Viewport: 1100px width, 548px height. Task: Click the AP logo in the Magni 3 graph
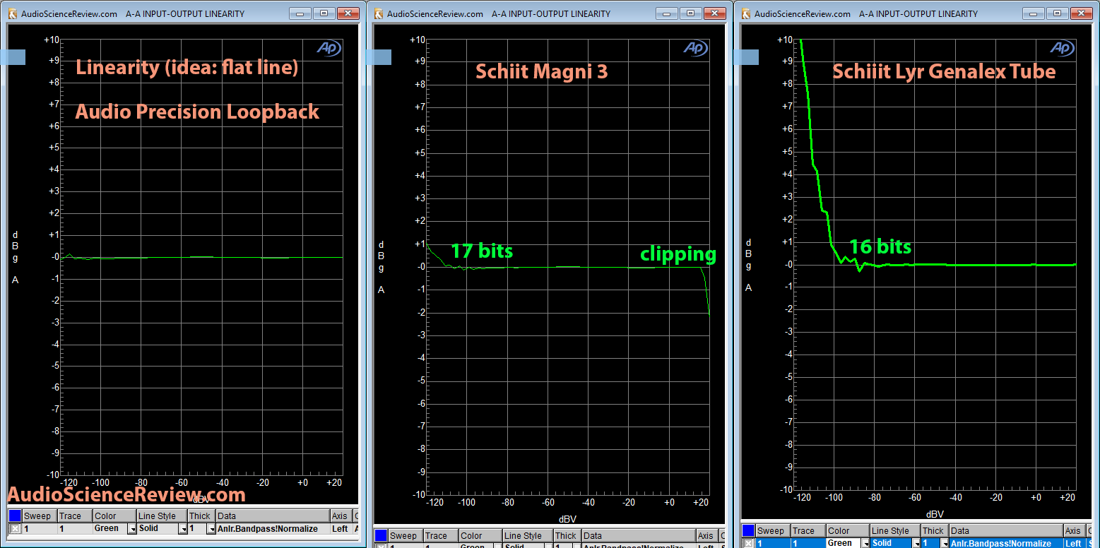coord(696,47)
